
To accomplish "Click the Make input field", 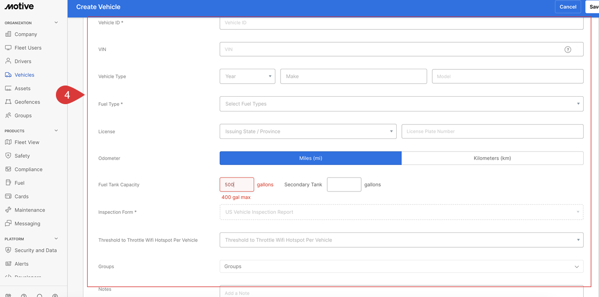I will tap(353, 76).
